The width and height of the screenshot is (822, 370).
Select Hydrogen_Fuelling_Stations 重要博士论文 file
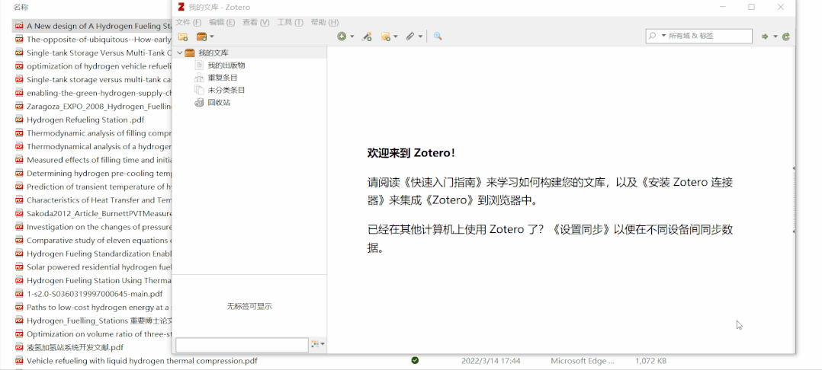point(99,321)
